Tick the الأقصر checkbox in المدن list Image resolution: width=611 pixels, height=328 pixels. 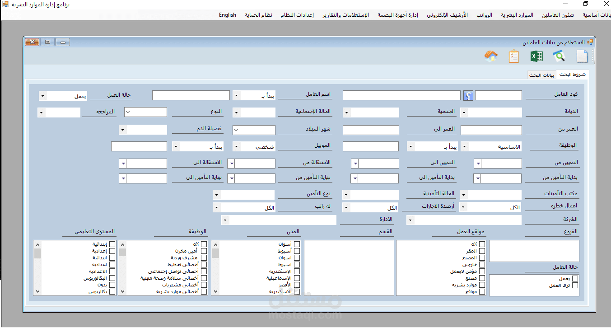(297, 285)
